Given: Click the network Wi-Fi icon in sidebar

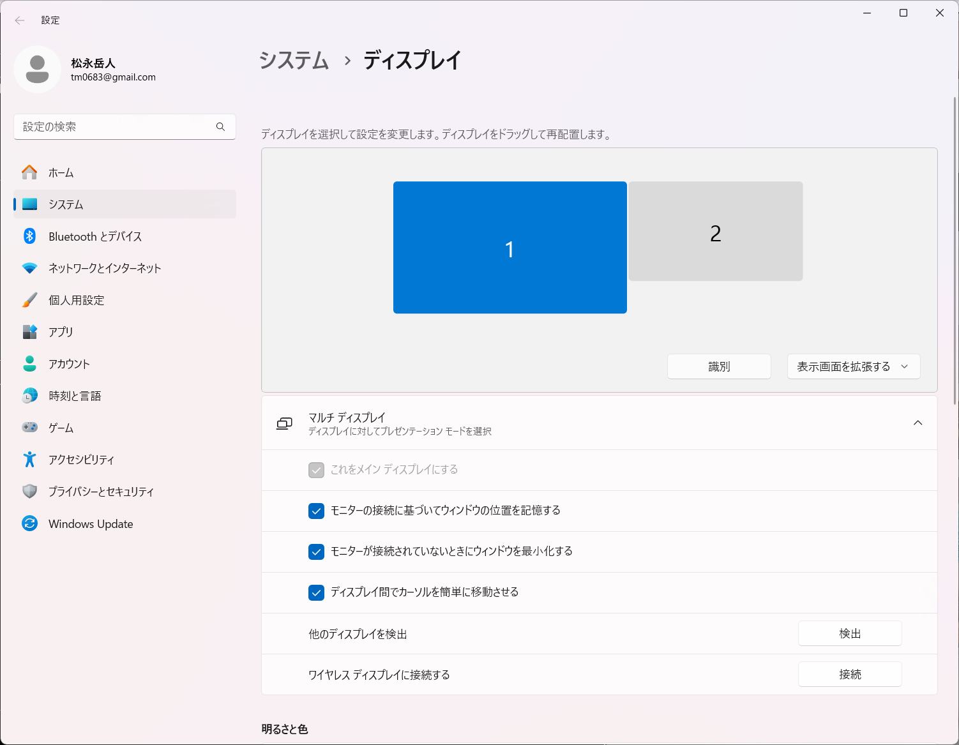Looking at the screenshot, I should click(x=29, y=268).
